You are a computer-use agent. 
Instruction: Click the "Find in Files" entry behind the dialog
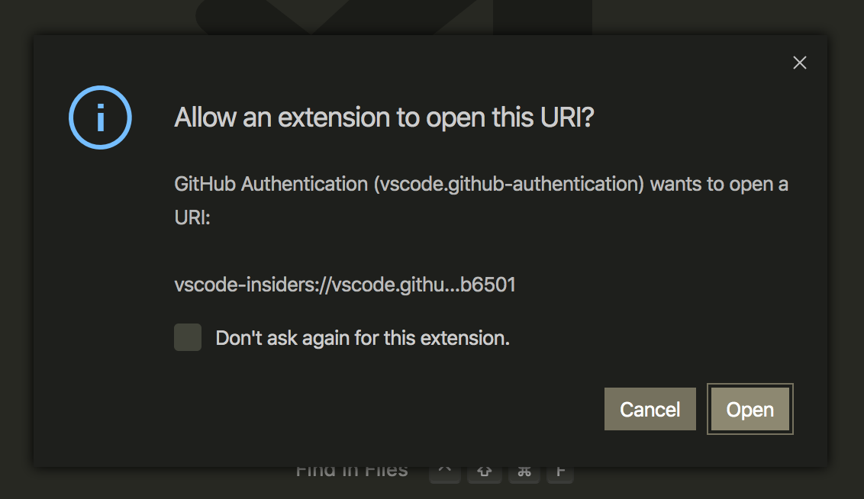[x=351, y=470]
